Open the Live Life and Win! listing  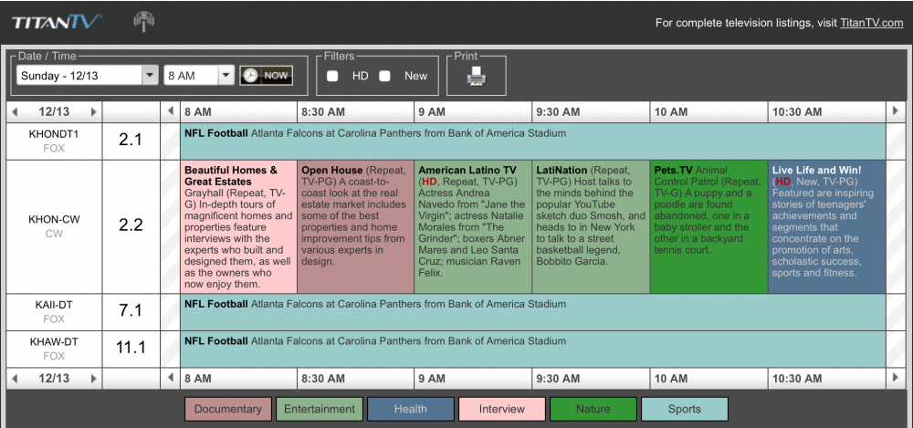(x=827, y=226)
